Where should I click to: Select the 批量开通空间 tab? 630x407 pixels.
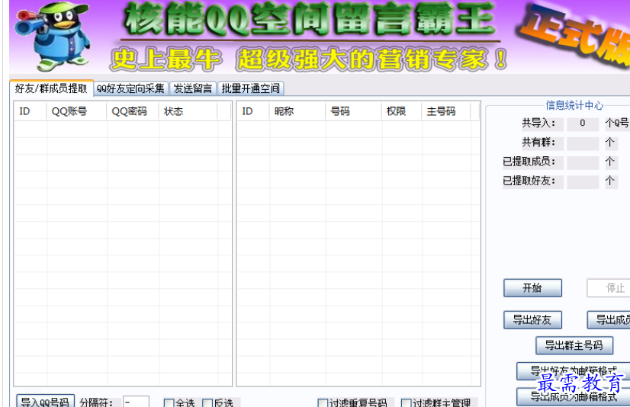pos(251,88)
